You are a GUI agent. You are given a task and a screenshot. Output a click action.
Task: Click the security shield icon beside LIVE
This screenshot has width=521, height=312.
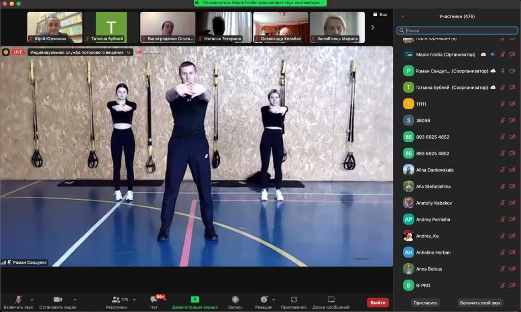click(6, 52)
